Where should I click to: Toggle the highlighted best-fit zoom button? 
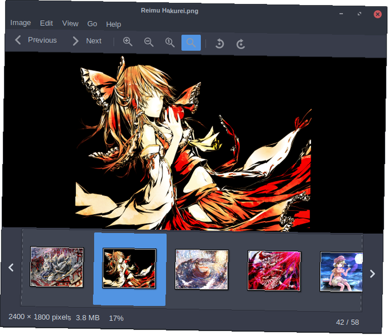tap(191, 43)
